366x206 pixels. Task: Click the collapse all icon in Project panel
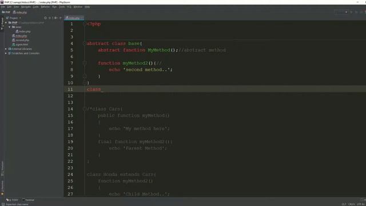50,18
